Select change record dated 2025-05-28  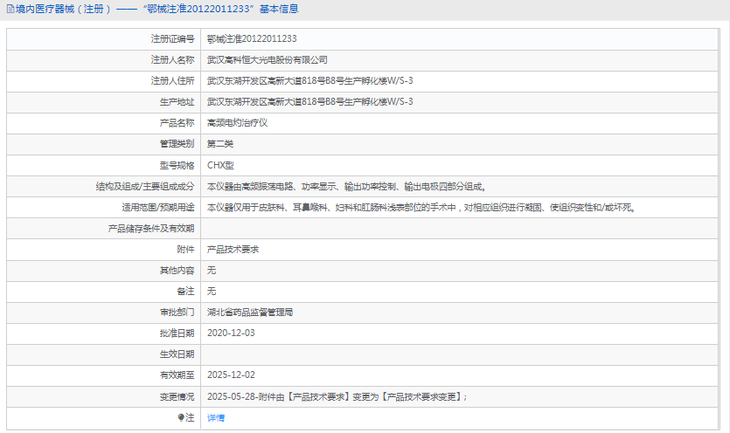point(337,396)
